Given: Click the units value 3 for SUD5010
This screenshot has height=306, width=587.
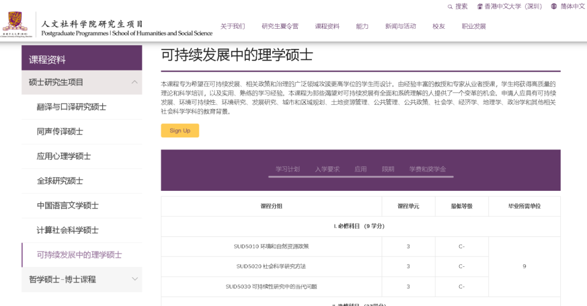Looking at the screenshot, I should tap(408, 246).
